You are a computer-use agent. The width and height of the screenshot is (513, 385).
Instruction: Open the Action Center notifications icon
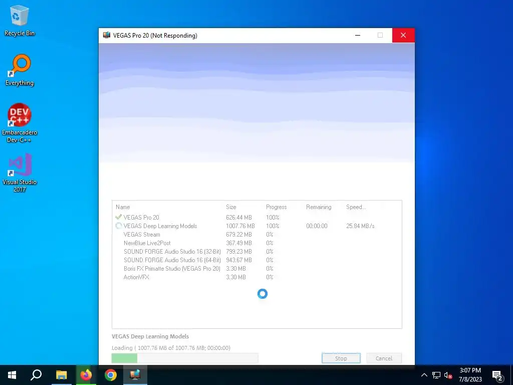(497, 375)
